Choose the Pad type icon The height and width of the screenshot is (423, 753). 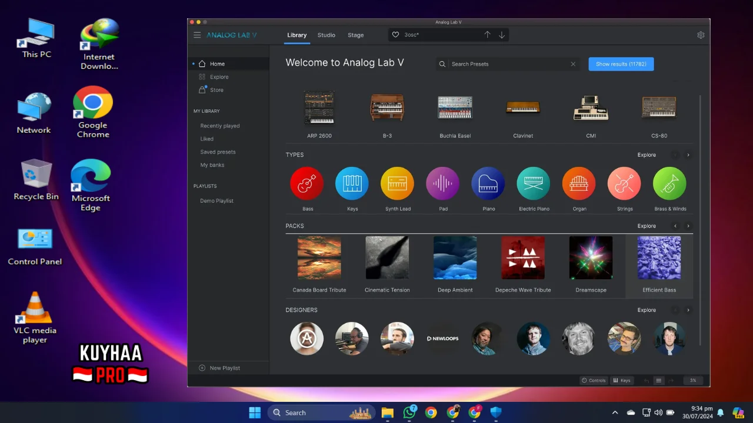[443, 183]
